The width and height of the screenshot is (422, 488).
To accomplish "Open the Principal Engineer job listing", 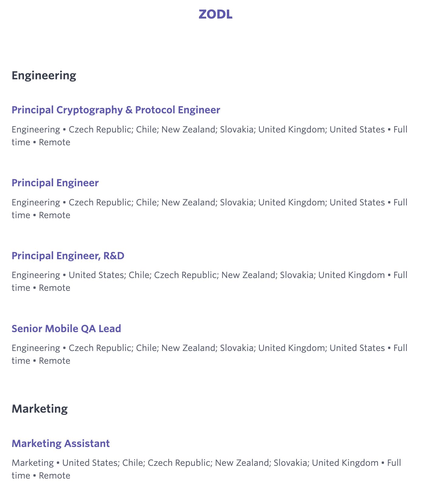I will [55, 183].
